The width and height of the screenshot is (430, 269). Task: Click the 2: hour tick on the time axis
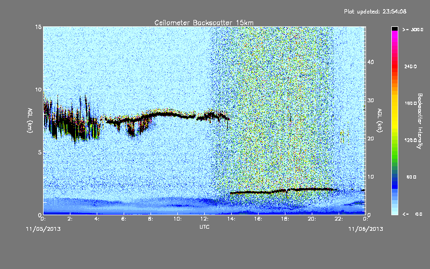pos(70,219)
